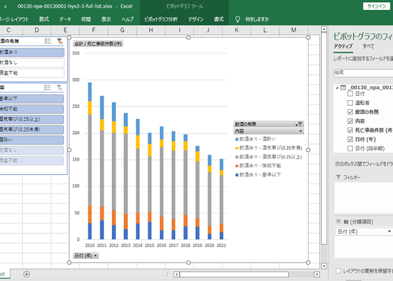This screenshot has height=281, width=393.
Task: Click legend swatch for 飲酒あり - 酒酔い
Action: 237,139
